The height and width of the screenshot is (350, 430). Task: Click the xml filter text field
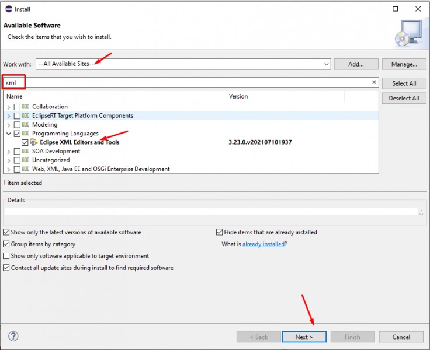[x=190, y=82]
